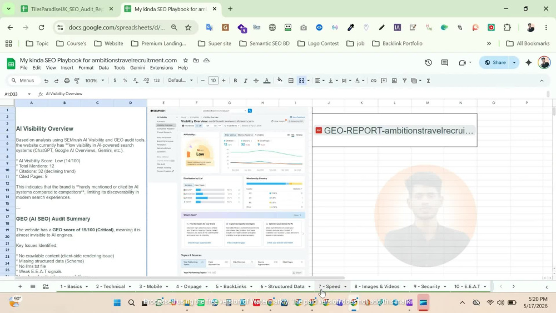Redo the last action
Viewport: 556px width, 313px height.
pyautogui.click(x=56, y=81)
